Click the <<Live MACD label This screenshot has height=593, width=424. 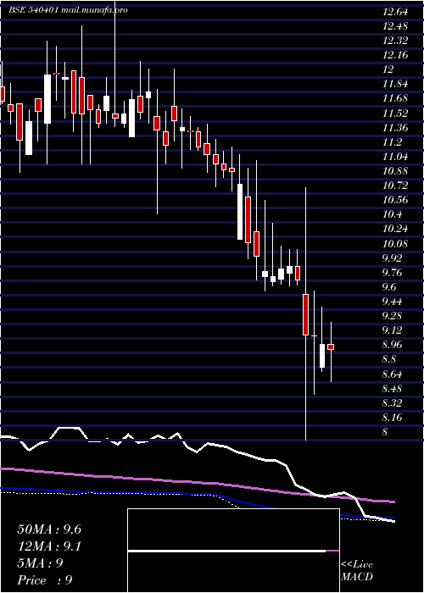357,571
